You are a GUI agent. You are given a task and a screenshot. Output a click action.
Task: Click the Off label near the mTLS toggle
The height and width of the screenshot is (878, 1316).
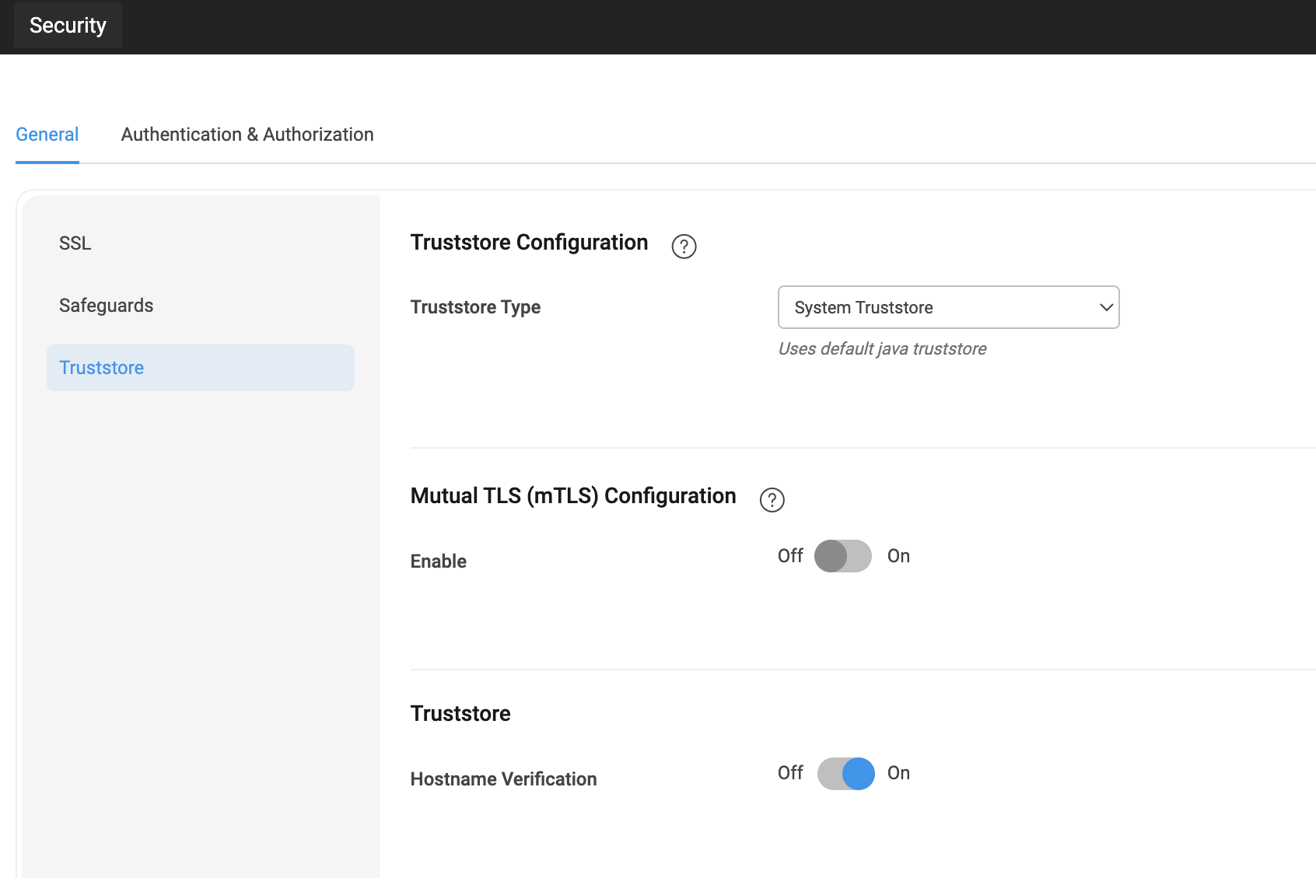click(789, 555)
